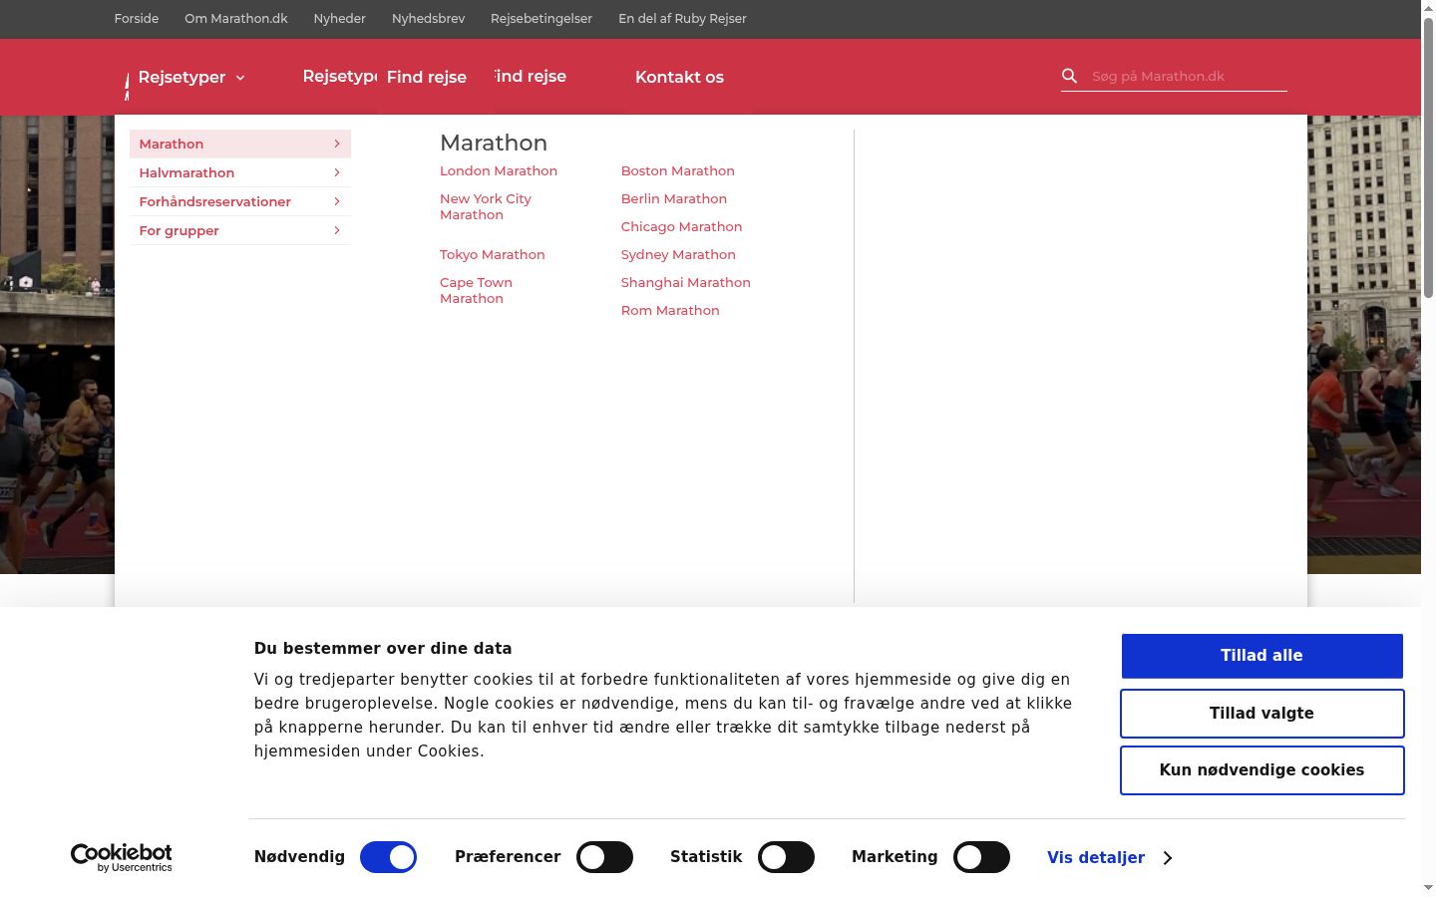Click the search magnifier icon
The height and width of the screenshot is (897, 1436).
coord(1069,76)
